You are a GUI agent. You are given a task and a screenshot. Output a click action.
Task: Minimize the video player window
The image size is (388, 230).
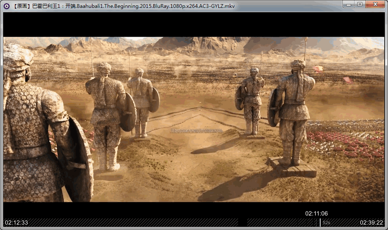[349, 5]
